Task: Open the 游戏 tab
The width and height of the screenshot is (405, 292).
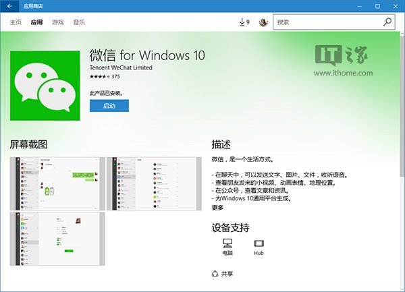Action: pyautogui.click(x=57, y=22)
